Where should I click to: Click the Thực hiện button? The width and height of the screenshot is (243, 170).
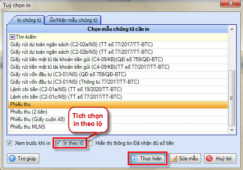coord(148,159)
